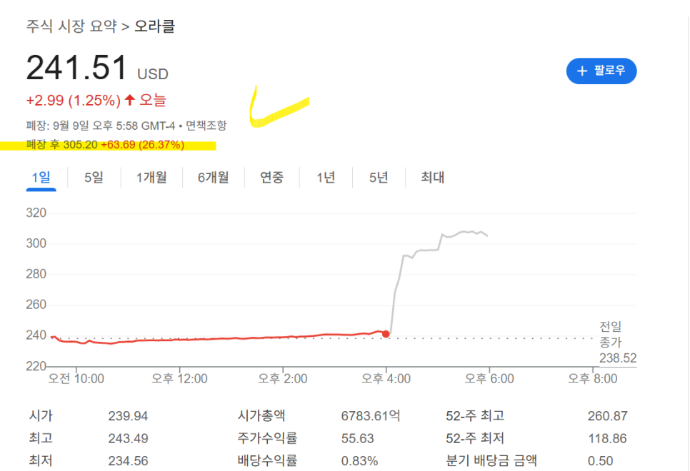Click the 오후 8:00 axis label
Viewport: 690px width, 471px height.
[x=592, y=379]
